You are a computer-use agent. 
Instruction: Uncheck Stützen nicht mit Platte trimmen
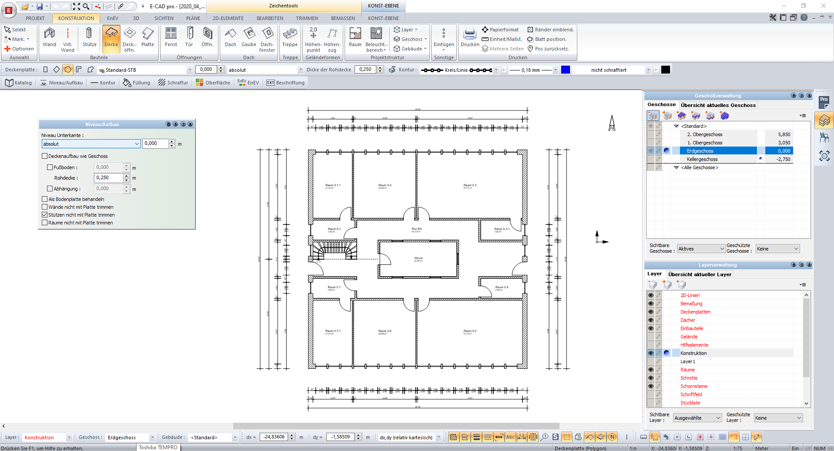click(44, 214)
